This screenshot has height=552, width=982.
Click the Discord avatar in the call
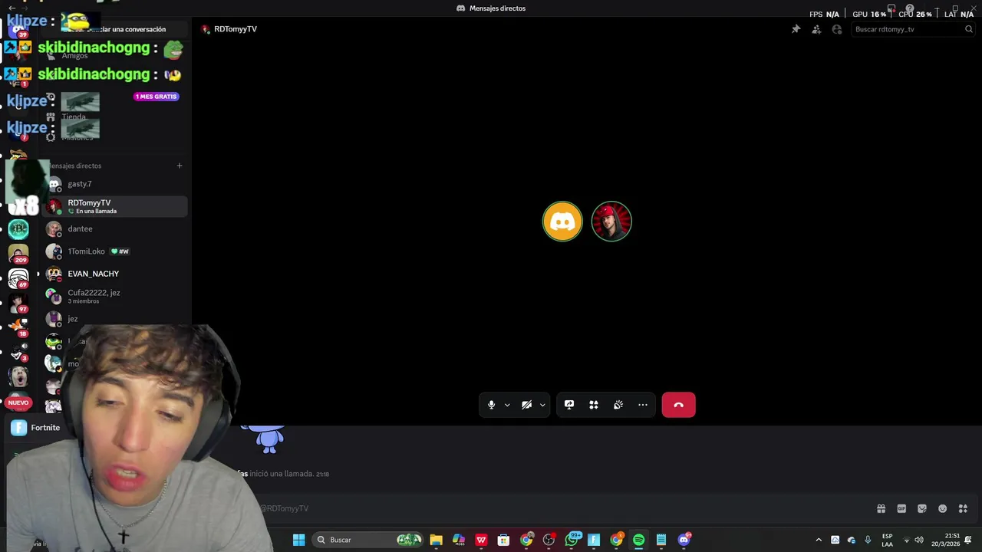pyautogui.click(x=562, y=222)
